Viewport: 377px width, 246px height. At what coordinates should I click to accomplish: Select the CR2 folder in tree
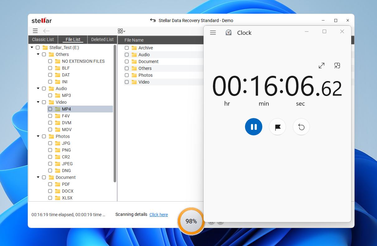66,157
